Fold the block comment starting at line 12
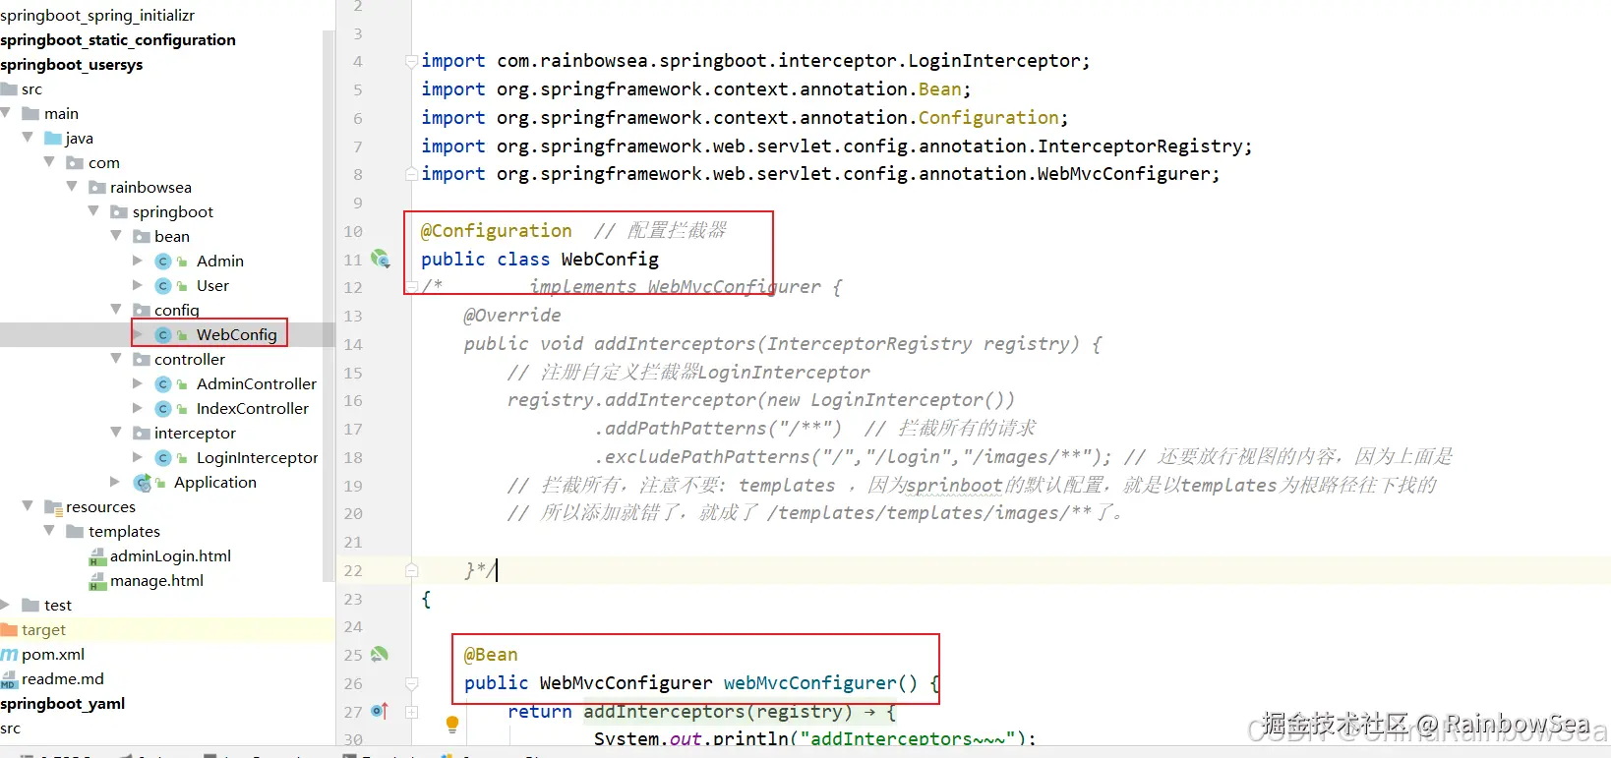 (x=411, y=287)
